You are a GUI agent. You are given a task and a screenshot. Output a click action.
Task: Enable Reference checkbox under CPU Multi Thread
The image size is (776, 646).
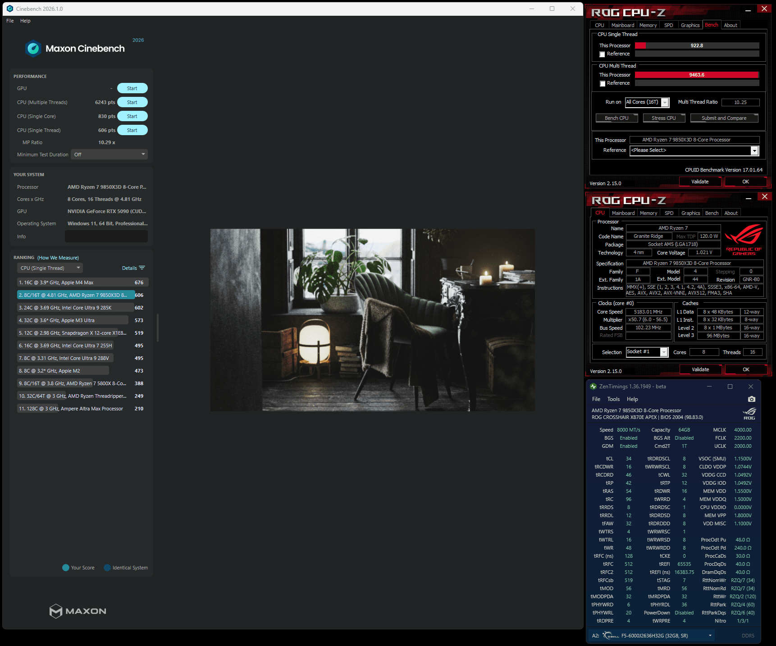point(602,83)
